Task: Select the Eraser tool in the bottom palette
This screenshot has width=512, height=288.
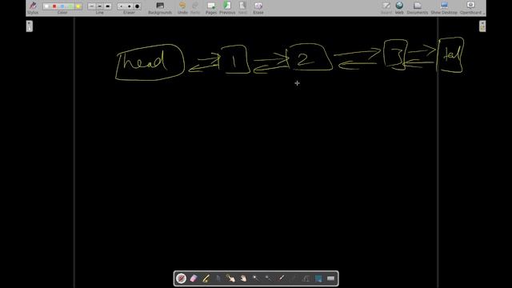Action: [x=194, y=278]
